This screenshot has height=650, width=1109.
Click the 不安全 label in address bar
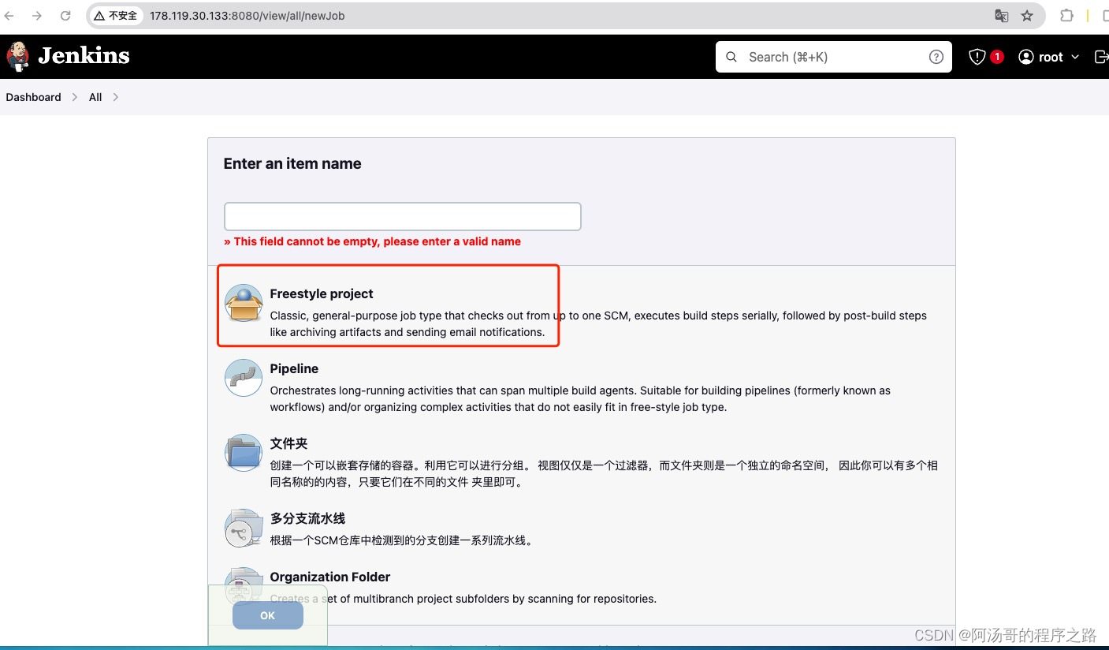pyautogui.click(x=122, y=16)
